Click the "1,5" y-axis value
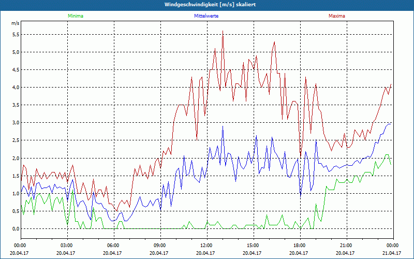Viewport: 414px width, 259px height. click(16, 176)
